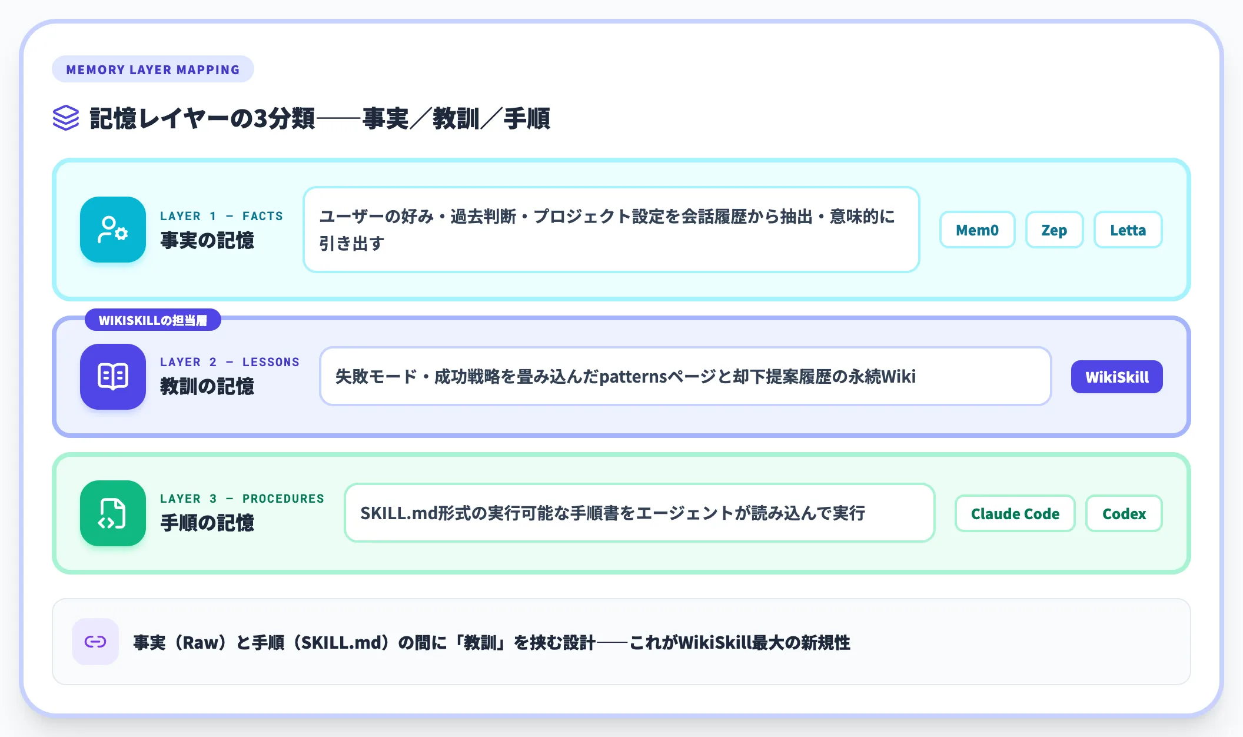Click the WikiSkill purple badge
The height and width of the screenshot is (737, 1243).
point(1117,377)
